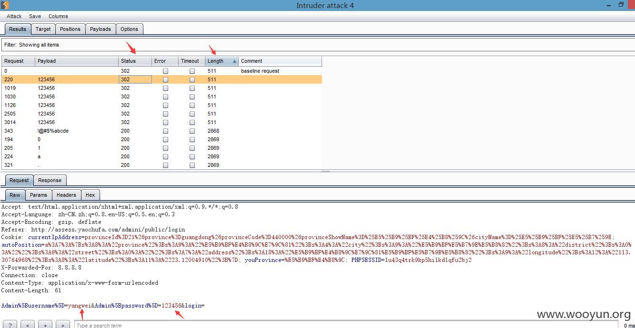Toggle Timeout checkbox for request 1030
Screen dimensions: 635x328
[192, 96]
